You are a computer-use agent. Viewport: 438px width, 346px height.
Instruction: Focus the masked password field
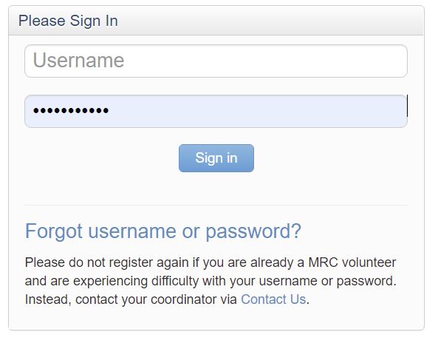[216, 111]
